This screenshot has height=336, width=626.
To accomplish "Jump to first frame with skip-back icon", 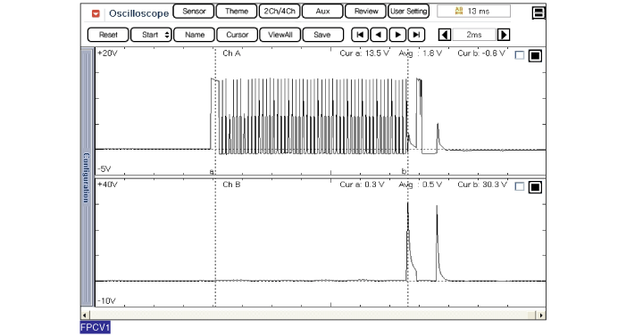I will tap(360, 35).
